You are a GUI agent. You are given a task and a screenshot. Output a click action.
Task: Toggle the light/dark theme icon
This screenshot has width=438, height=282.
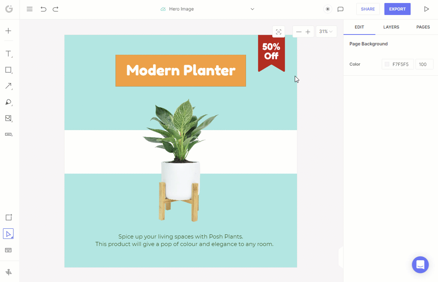coord(328,9)
